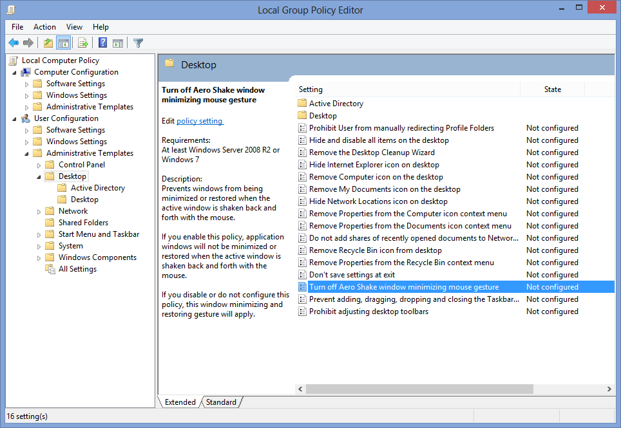Screen dimensions: 621x428
Task: Click the horizontal scrollbar left arrow
Action: click(301, 389)
